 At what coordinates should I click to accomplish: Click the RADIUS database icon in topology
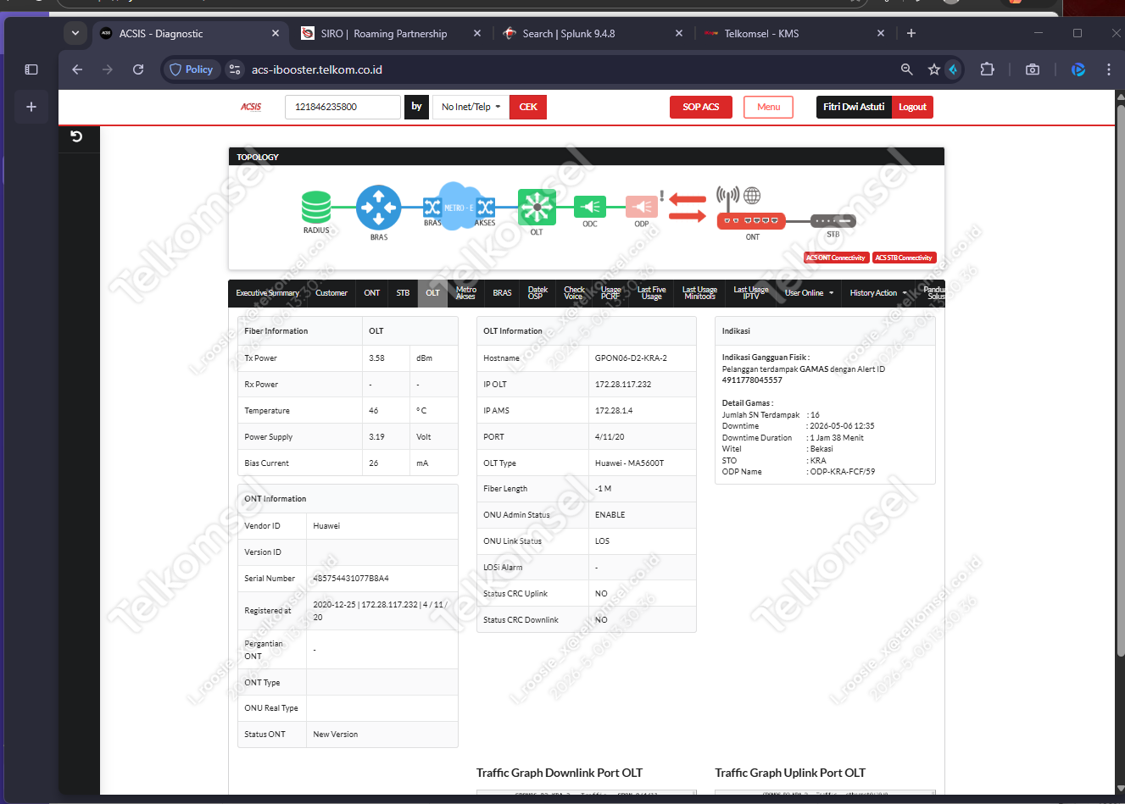[316, 208]
